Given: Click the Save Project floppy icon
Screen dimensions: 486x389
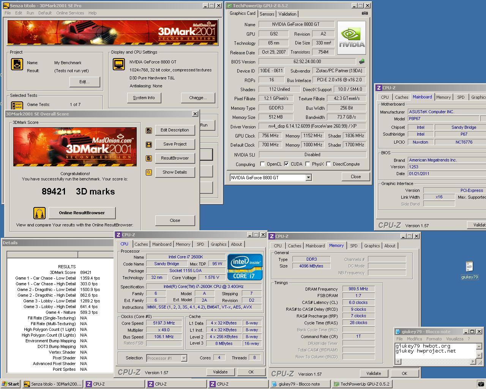Looking at the screenshot, I should tap(149, 144).
